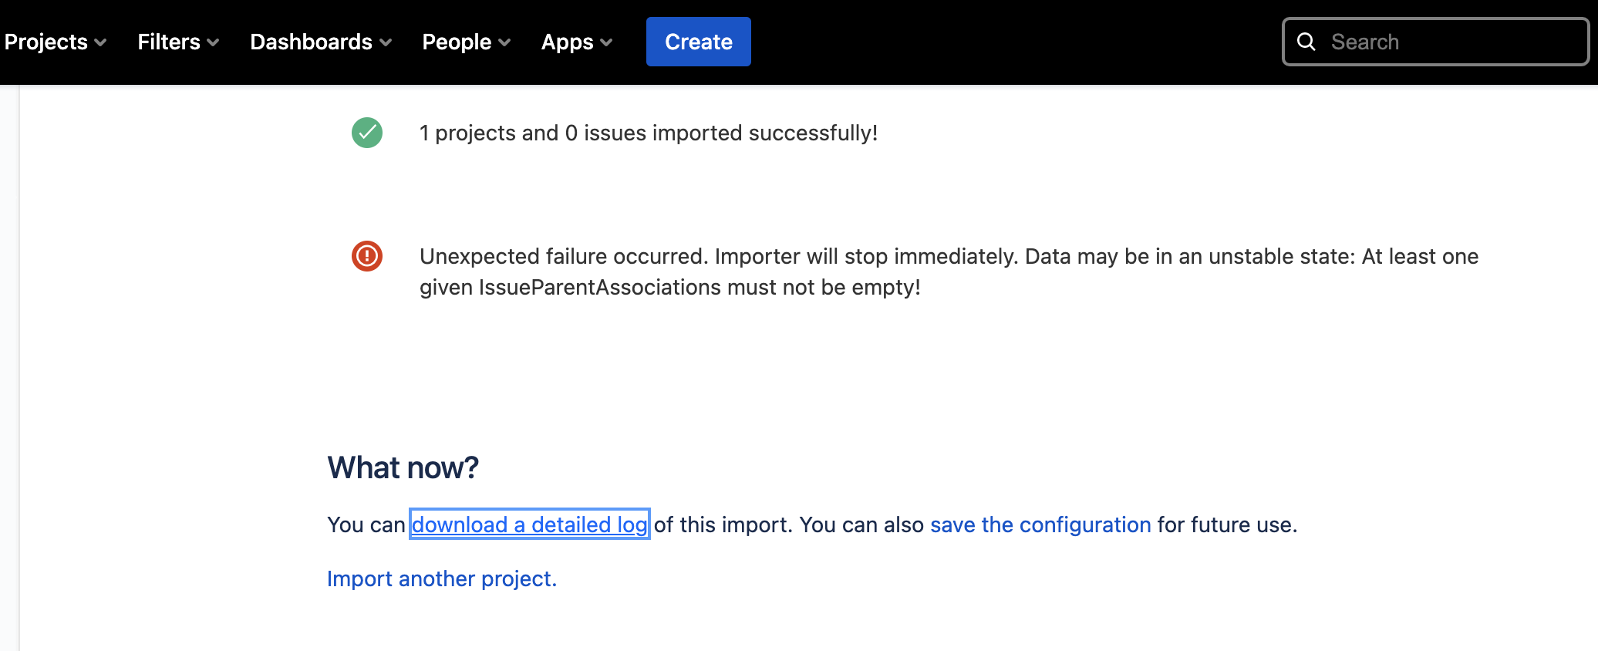Viewport: 1598px width, 651px height.
Task: Click the green success checkmark icon
Action: 367,133
